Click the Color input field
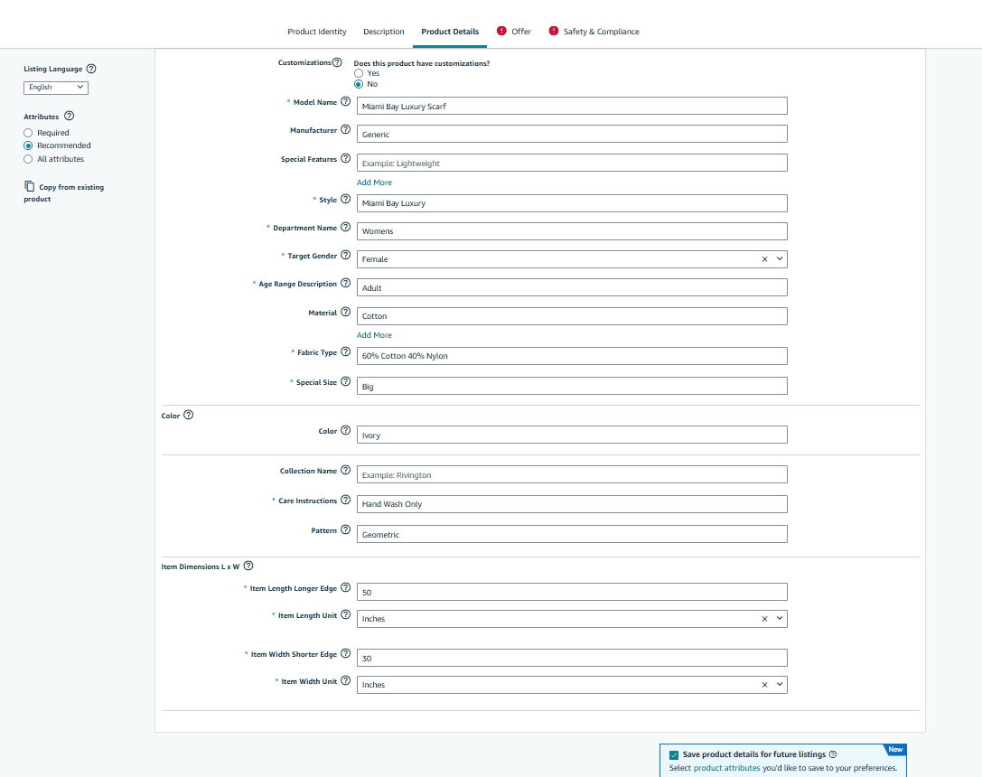This screenshot has height=777, width=982. pos(572,435)
